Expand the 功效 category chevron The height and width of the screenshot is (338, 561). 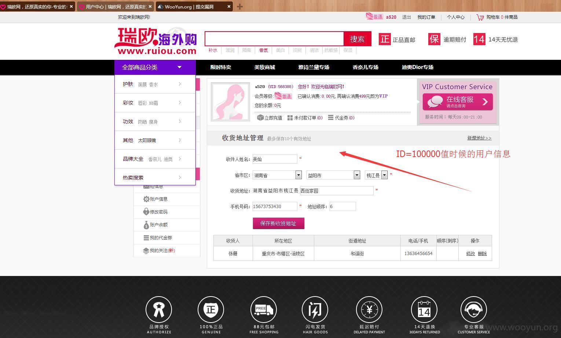(x=180, y=121)
